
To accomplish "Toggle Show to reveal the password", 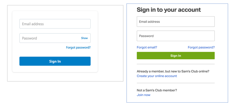I will pyautogui.click(x=84, y=38).
